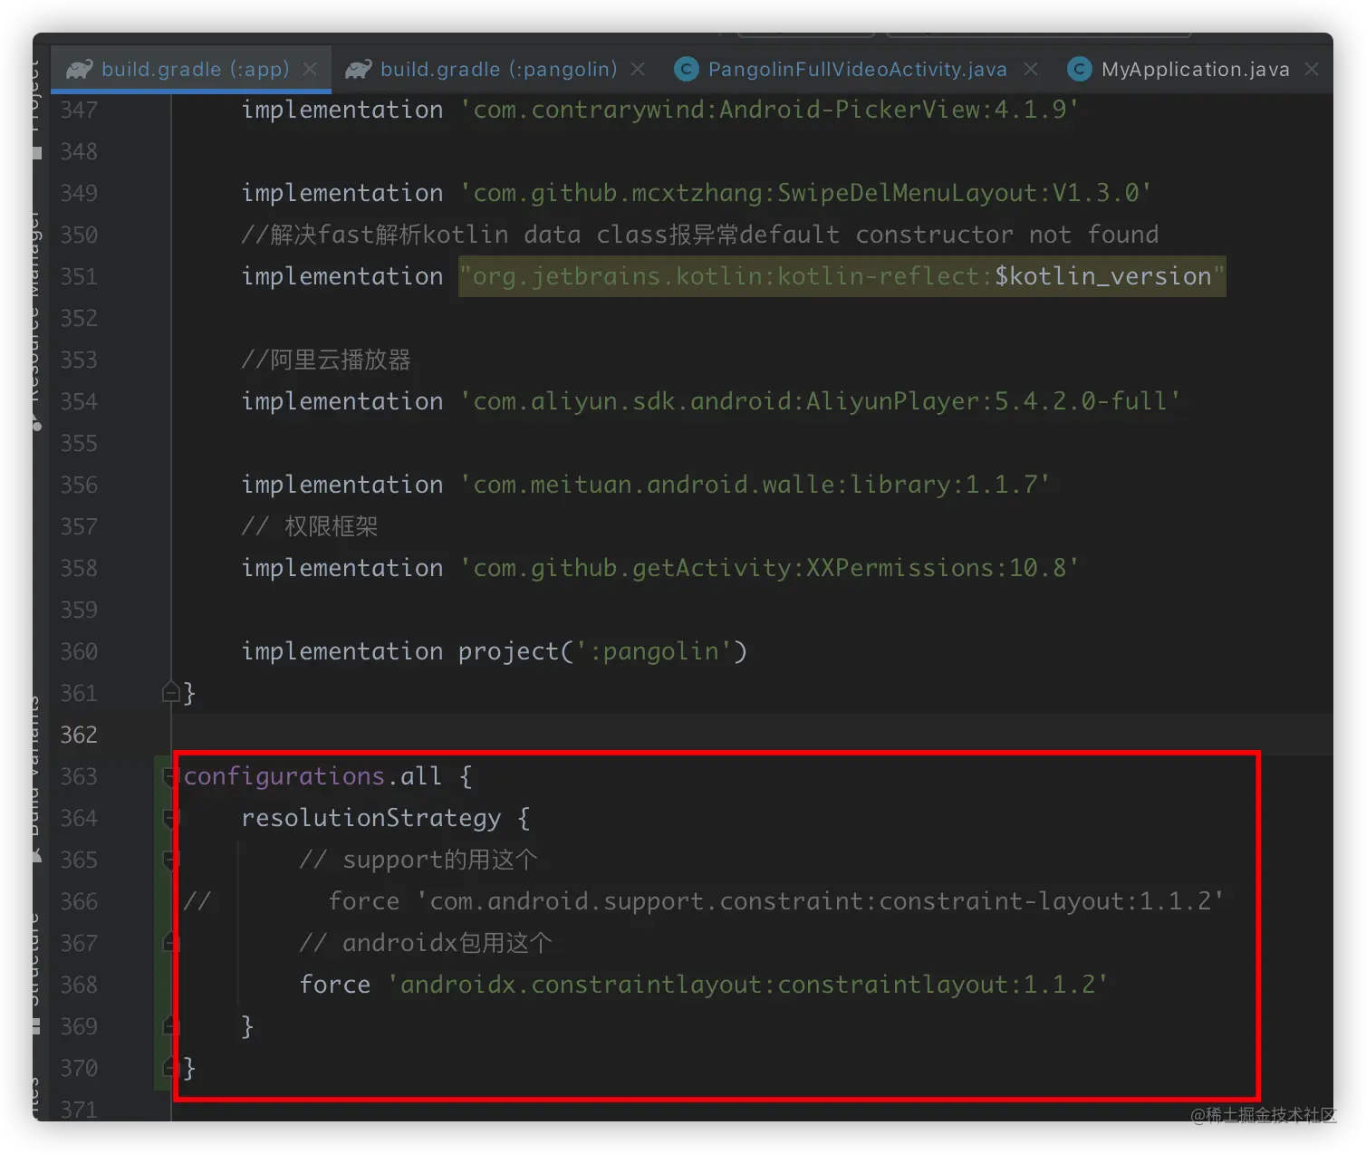Click the ':pangolin' project reference
The image size is (1366, 1154).
[654, 651]
